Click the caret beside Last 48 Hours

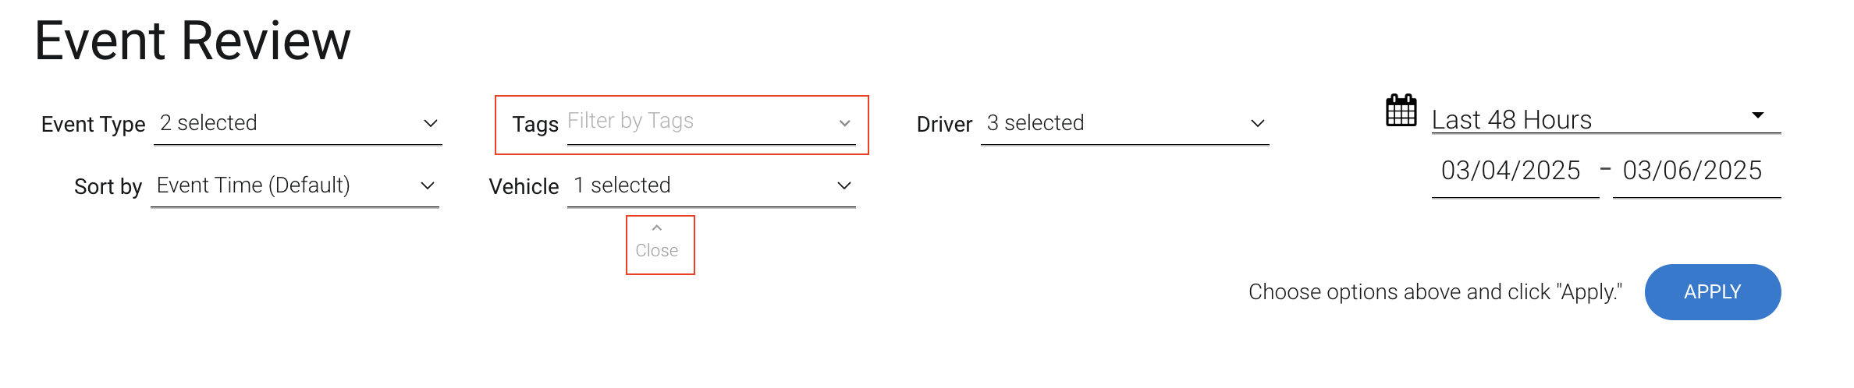1757,115
